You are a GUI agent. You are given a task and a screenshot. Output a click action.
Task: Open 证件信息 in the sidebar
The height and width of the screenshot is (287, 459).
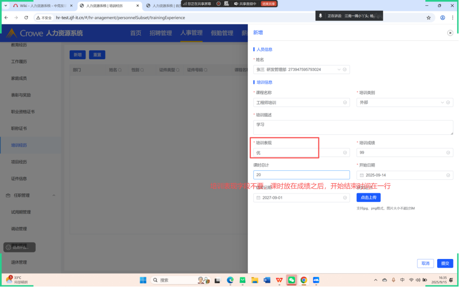point(19,178)
